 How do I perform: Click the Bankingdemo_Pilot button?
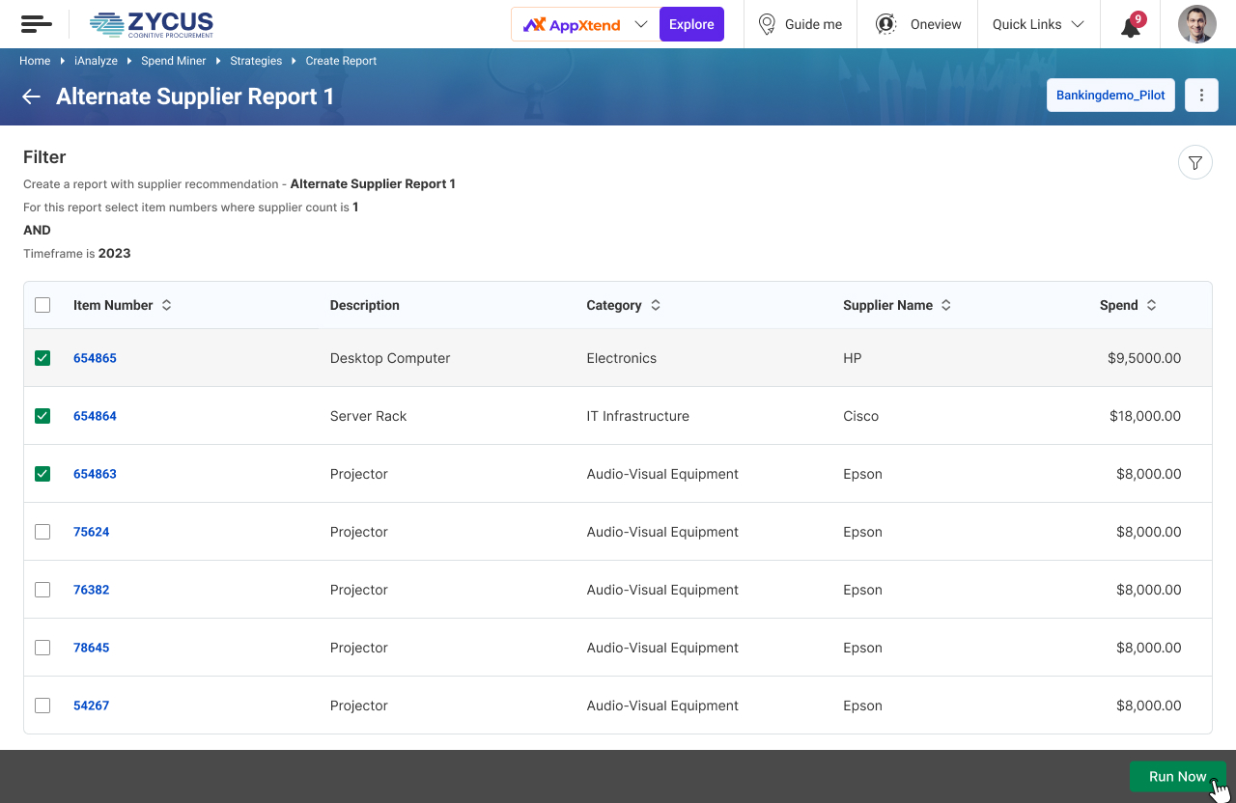1110,96
